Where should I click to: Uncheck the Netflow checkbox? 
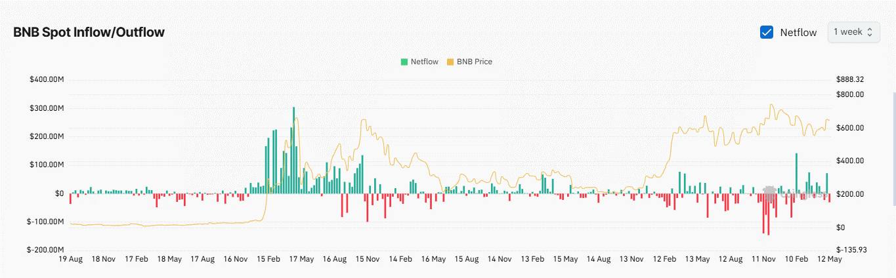tap(766, 32)
